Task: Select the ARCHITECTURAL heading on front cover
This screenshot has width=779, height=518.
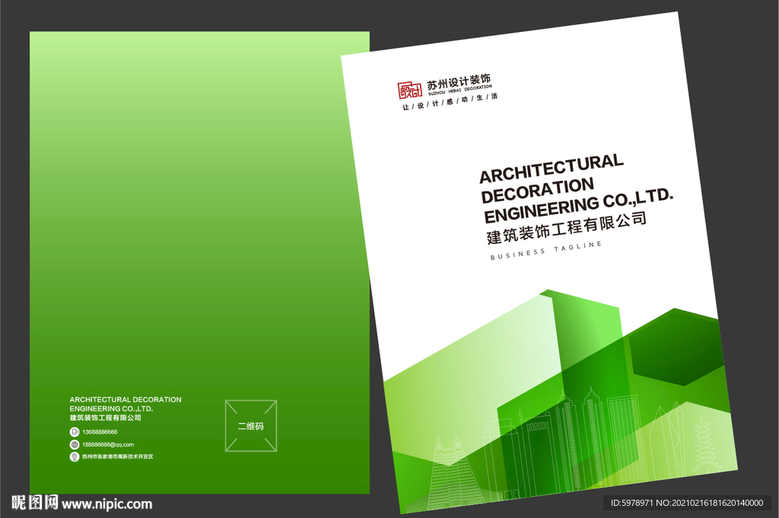Action: (x=551, y=169)
